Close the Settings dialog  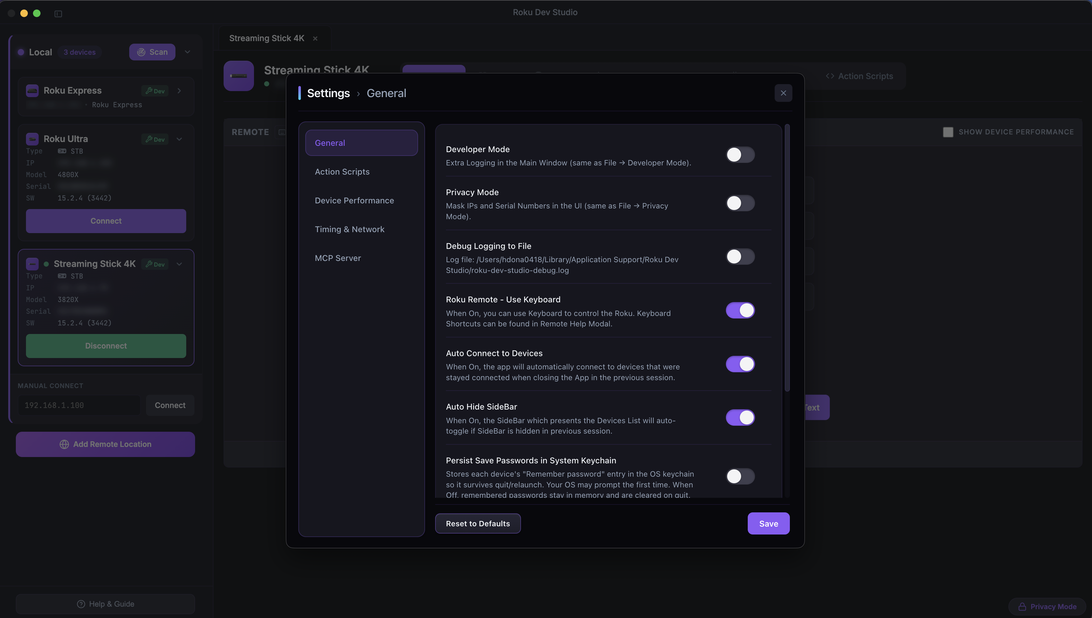pos(783,93)
